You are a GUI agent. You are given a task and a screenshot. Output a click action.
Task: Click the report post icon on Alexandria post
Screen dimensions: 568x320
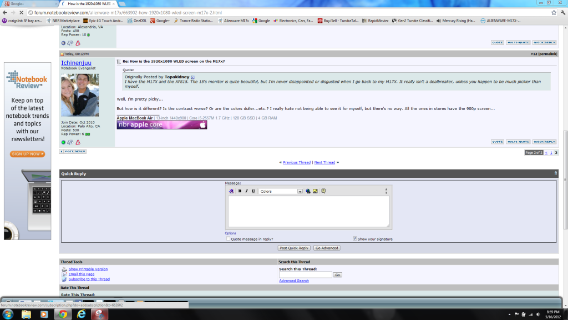78,43
